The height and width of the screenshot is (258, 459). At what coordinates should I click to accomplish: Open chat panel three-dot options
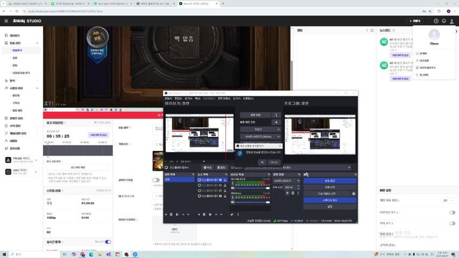(367, 31)
